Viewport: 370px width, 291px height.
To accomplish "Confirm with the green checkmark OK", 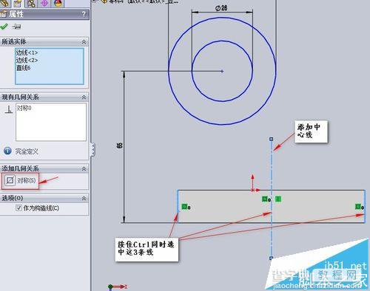I will [4, 27].
